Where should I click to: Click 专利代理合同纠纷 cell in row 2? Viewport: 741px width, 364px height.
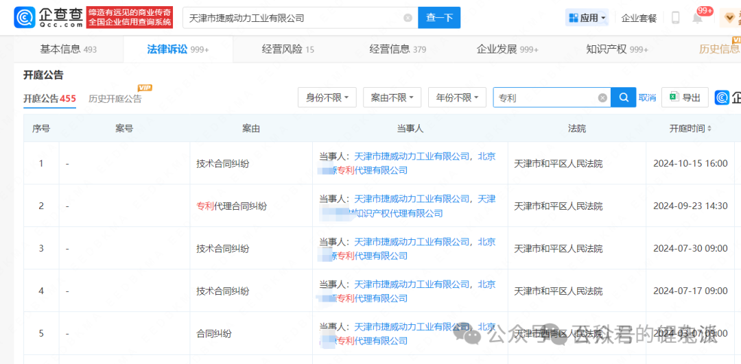pyautogui.click(x=232, y=206)
